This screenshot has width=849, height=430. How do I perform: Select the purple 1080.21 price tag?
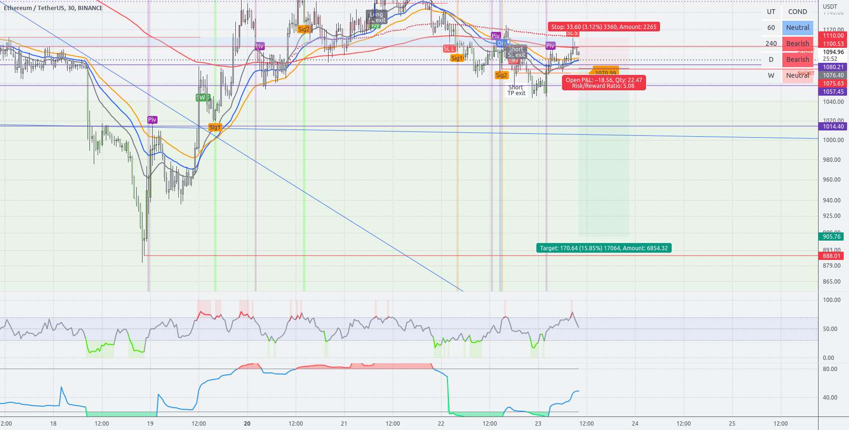[834, 67]
